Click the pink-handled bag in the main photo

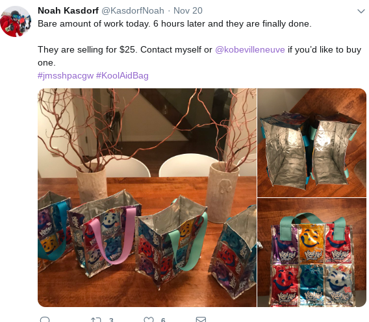point(105,233)
